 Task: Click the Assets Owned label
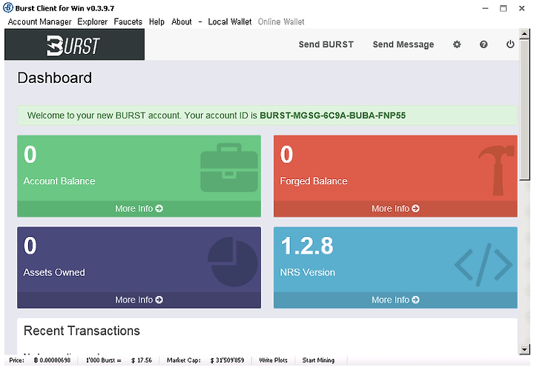(x=54, y=272)
